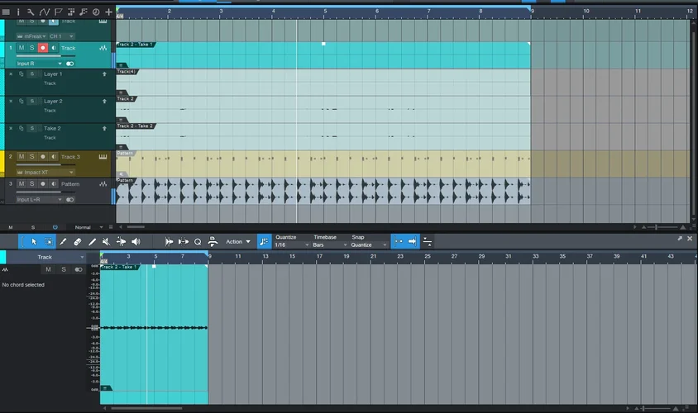Solo the Pattern track
698x413 pixels.
point(32,184)
